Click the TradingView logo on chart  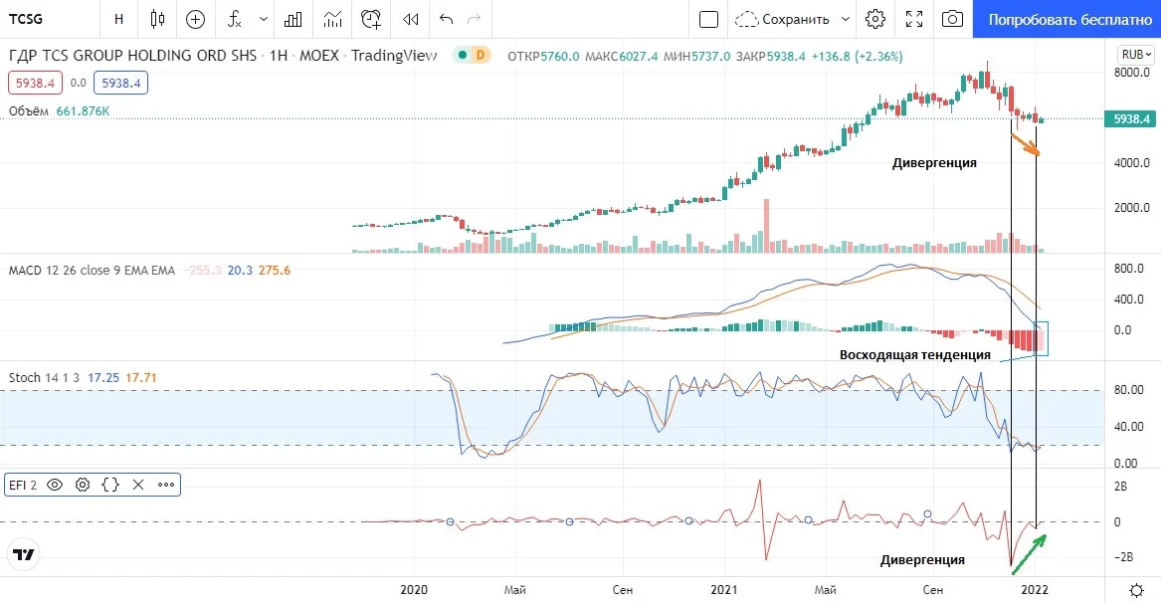pos(24,555)
